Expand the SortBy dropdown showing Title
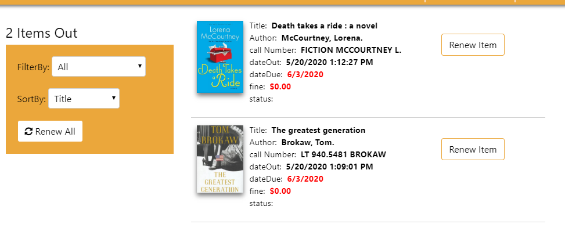The width and height of the screenshot is (565, 242). tap(84, 99)
